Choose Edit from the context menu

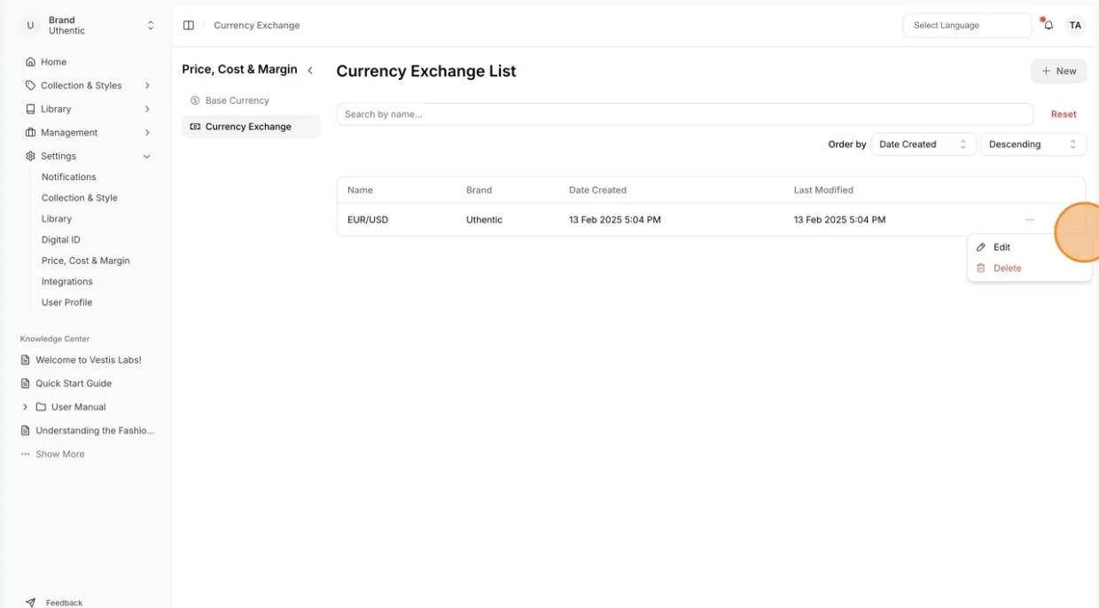point(1029,247)
